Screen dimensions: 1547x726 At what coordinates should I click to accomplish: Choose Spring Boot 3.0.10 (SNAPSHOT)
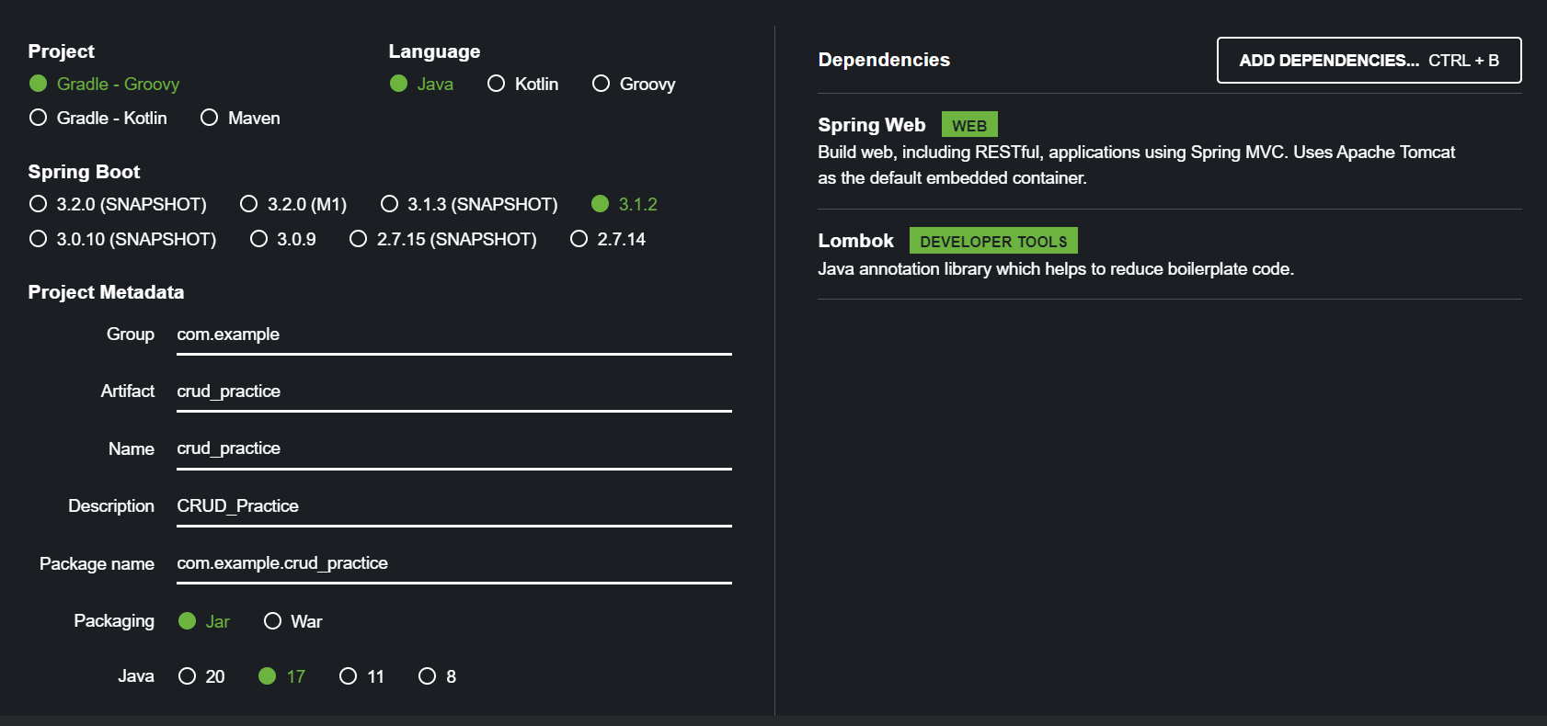122,239
